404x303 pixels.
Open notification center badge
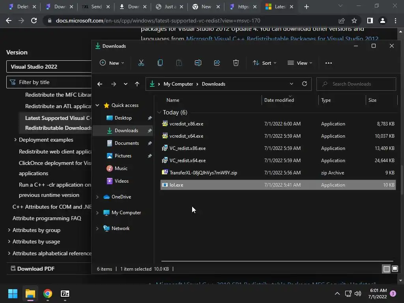[393, 294]
